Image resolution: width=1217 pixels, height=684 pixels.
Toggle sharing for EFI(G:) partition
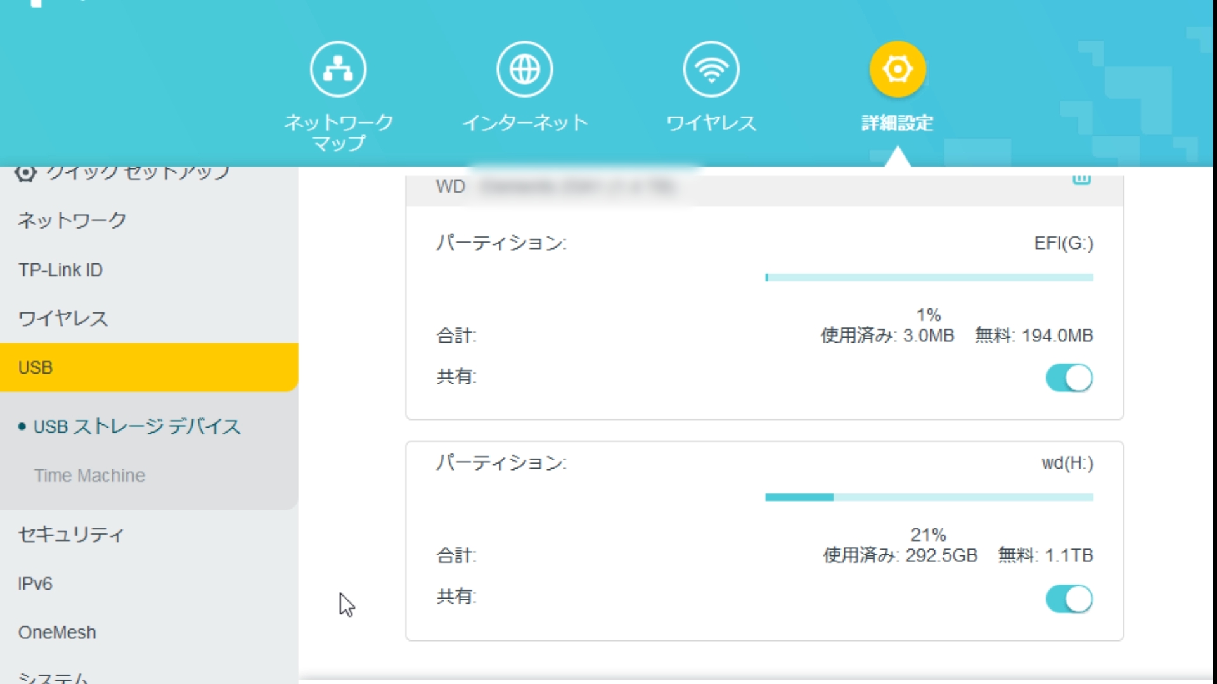click(x=1069, y=378)
